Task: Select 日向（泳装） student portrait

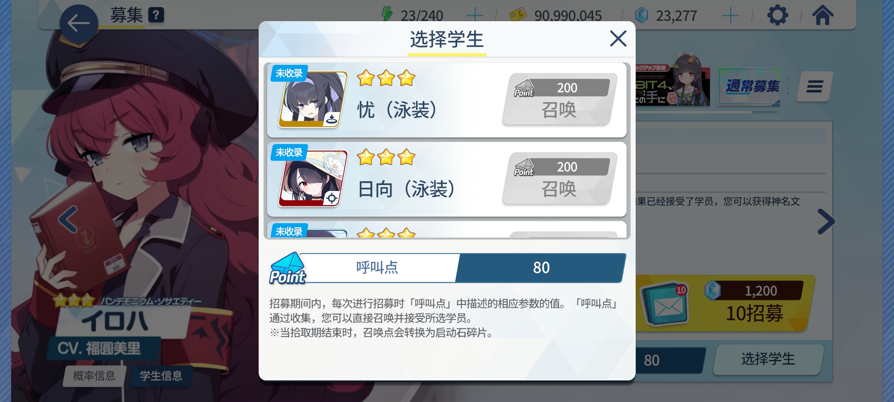Action: pos(313,179)
